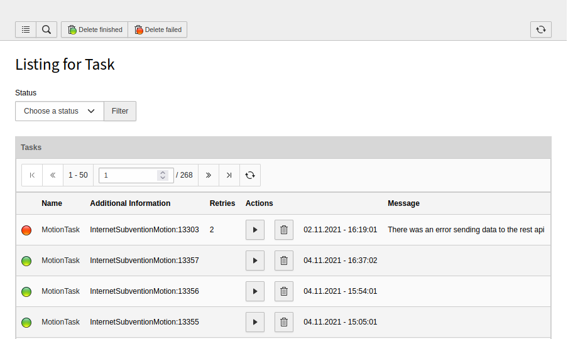Jump to the last page of tasks

pos(229,175)
